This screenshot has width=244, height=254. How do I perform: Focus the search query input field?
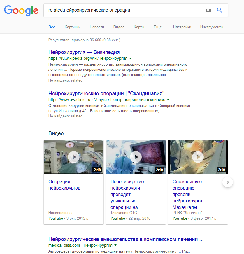coord(123,10)
